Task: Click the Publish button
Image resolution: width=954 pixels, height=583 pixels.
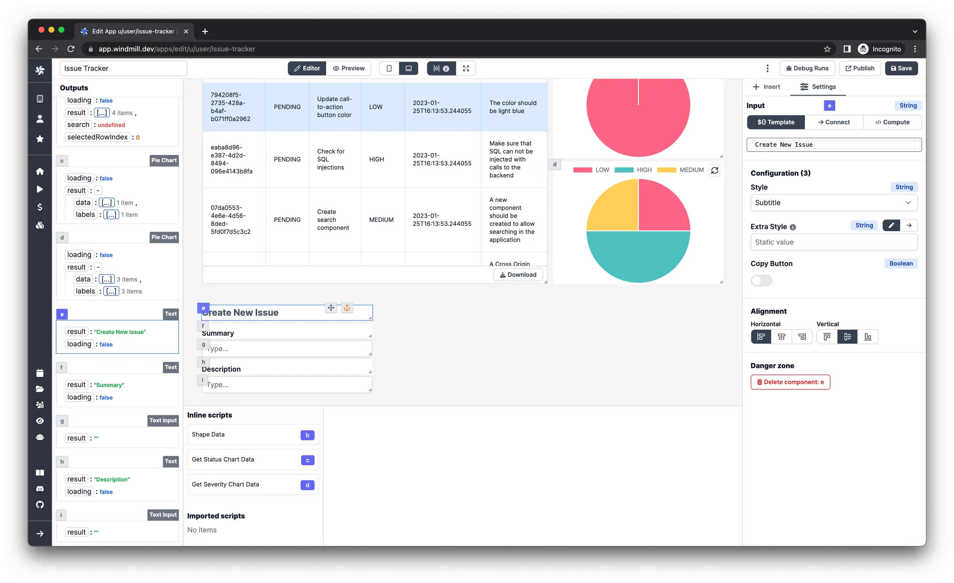Action: [861, 68]
